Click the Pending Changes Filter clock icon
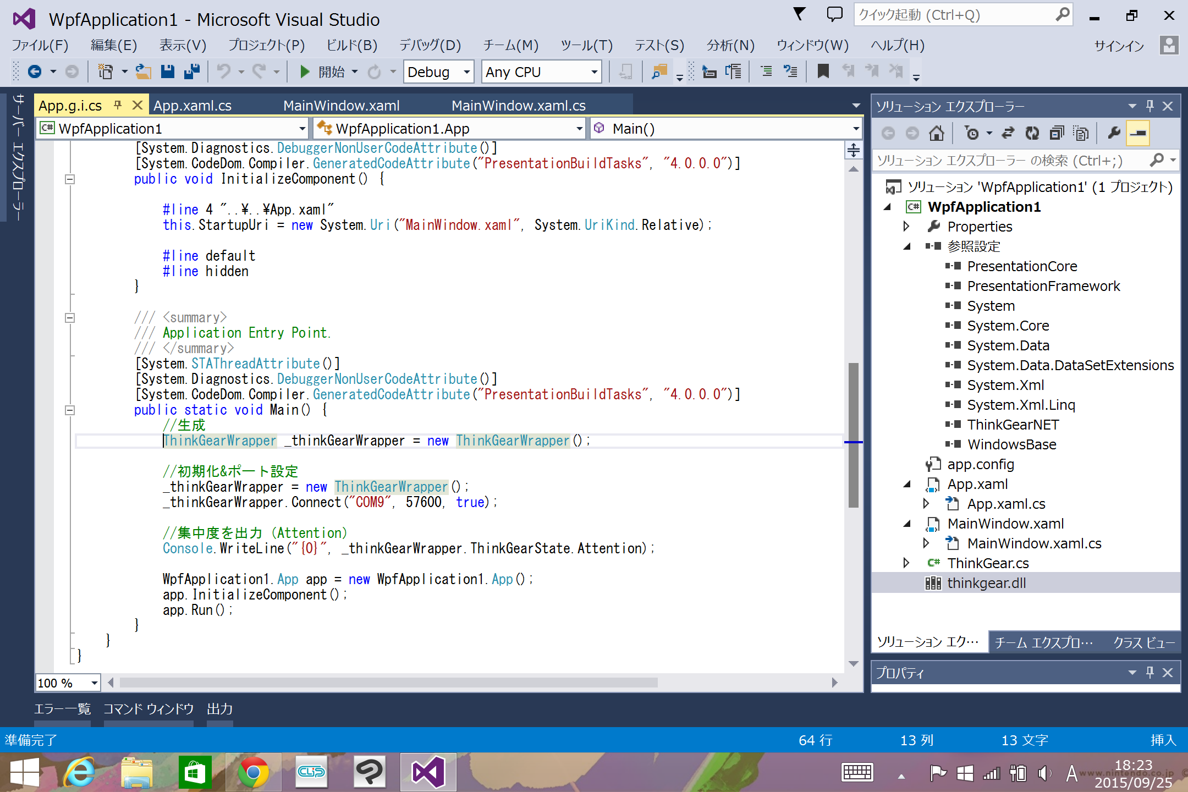This screenshot has height=792, width=1188. click(972, 133)
